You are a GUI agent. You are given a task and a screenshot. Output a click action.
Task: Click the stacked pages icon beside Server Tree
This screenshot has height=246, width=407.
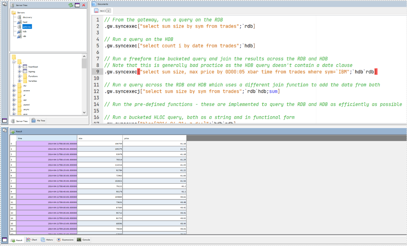(x=4, y=4)
